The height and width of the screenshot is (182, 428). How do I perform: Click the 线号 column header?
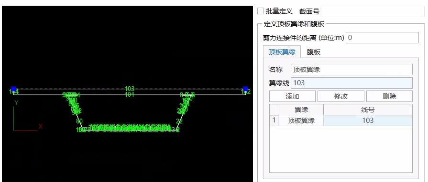pos(368,110)
